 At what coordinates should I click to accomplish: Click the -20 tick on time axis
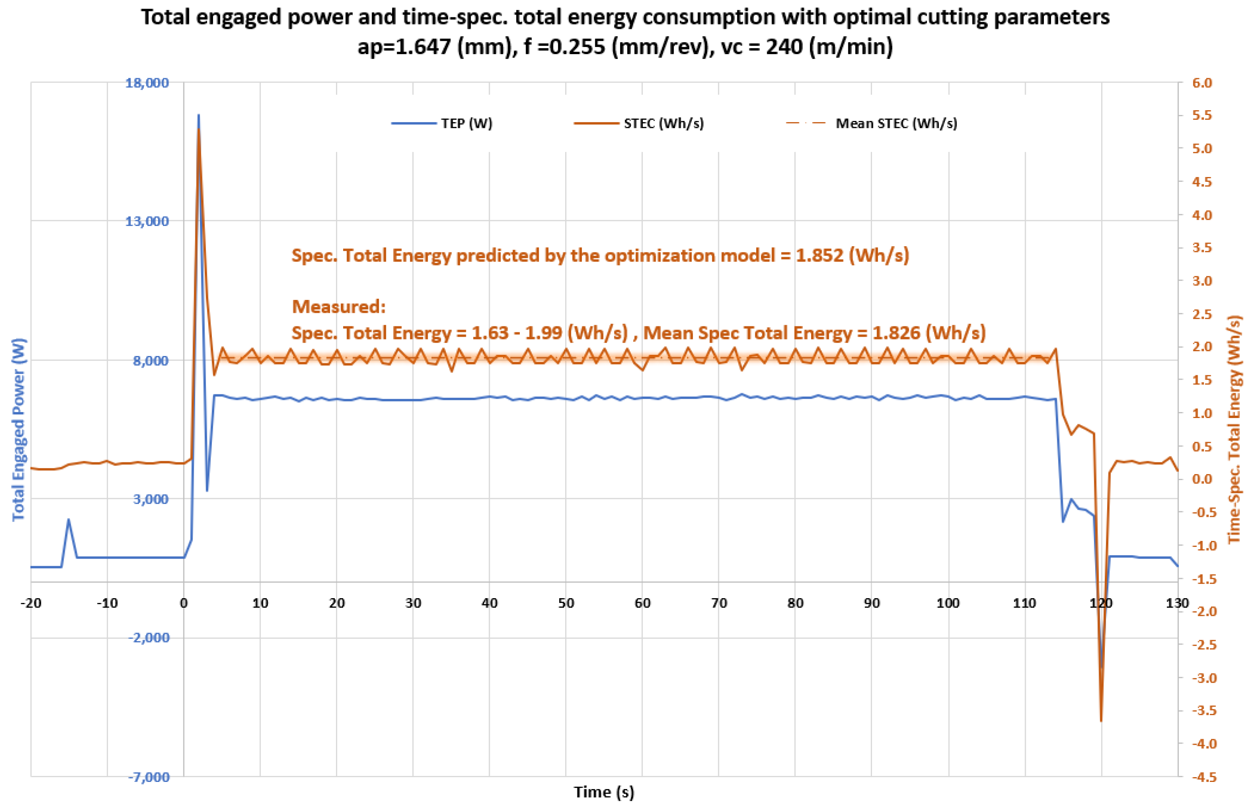click(31, 603)
